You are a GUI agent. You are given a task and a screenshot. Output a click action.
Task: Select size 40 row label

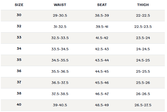point(19,105)
